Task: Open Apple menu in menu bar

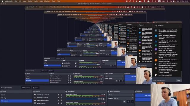Action: click(2, 1)
